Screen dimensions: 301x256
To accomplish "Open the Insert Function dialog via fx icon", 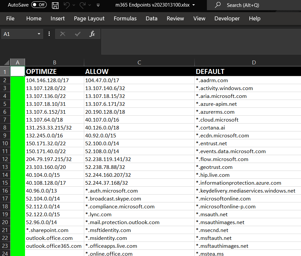I will pyautogui.click(x=92, y=34).
